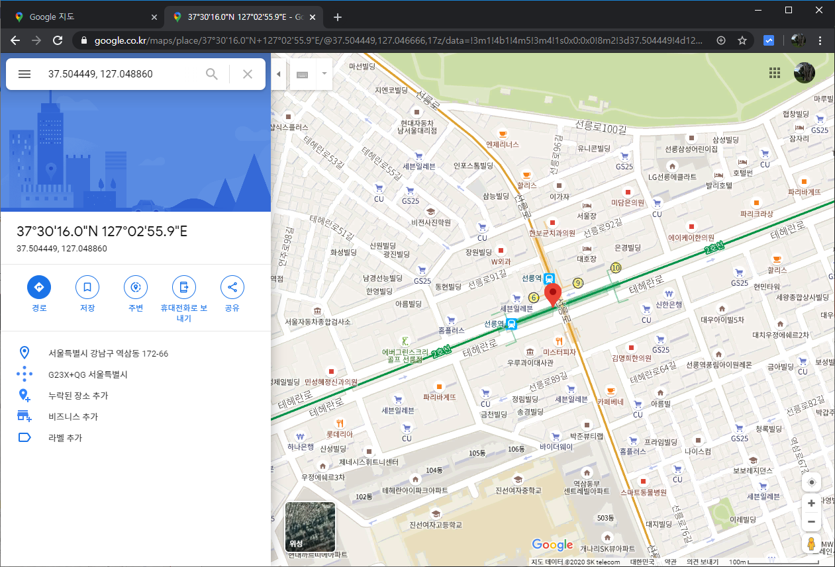This screenshot has height=567, width=835.
Task: Click the 서울자동차종합검사소 marker
Action: [x=317, y=310]
